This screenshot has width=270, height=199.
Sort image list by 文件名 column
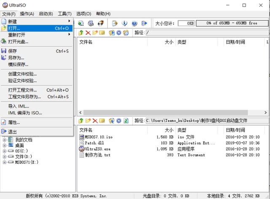(x=112, y=42)
